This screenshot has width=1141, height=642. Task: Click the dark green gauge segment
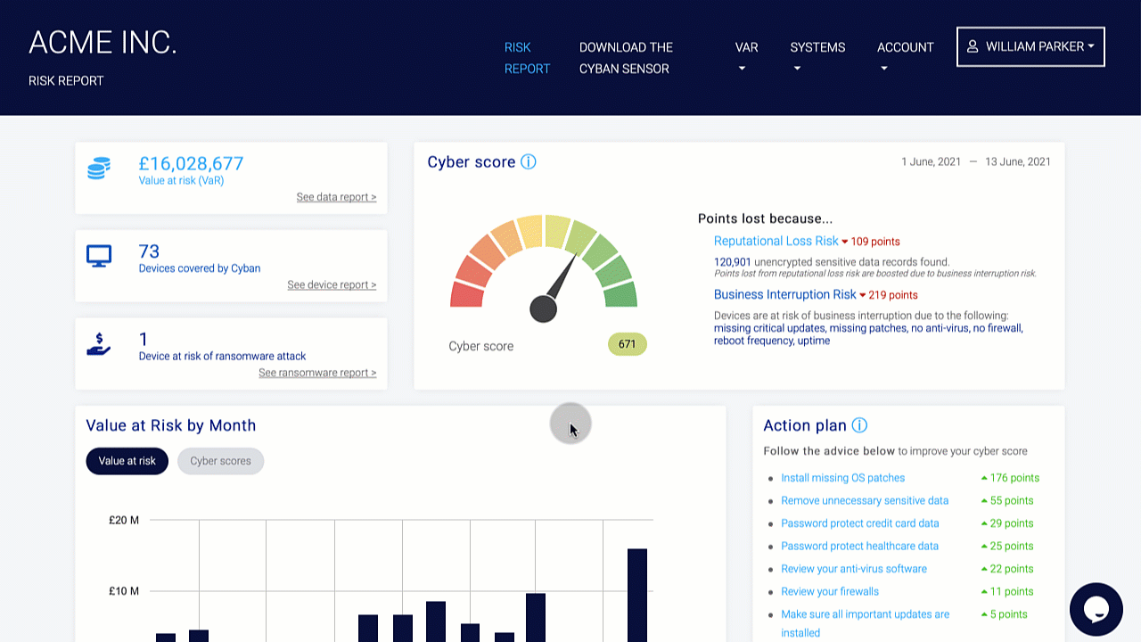pyautogui.click(x=621, y=294)
